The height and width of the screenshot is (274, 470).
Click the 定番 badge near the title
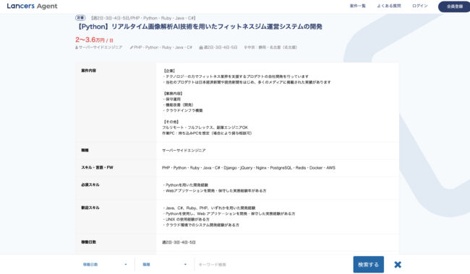pos(80,18)
